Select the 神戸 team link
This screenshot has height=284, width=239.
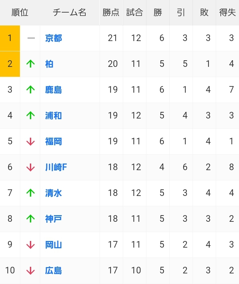pyautogui.click(x=53, y=219)
